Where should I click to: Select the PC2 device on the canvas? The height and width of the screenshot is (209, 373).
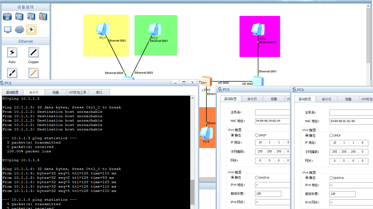[154, 29]
